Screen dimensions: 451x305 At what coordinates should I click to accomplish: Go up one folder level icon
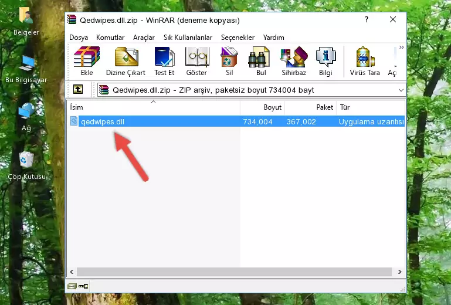(x=78, y=90)
